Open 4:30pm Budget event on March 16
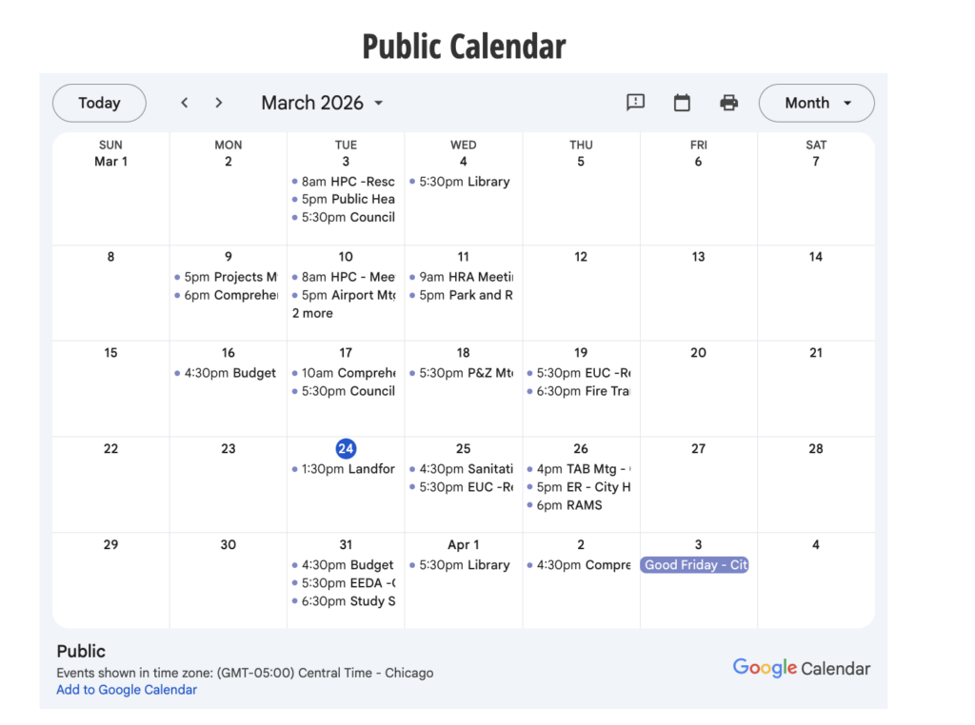 [x=229, y=373]
